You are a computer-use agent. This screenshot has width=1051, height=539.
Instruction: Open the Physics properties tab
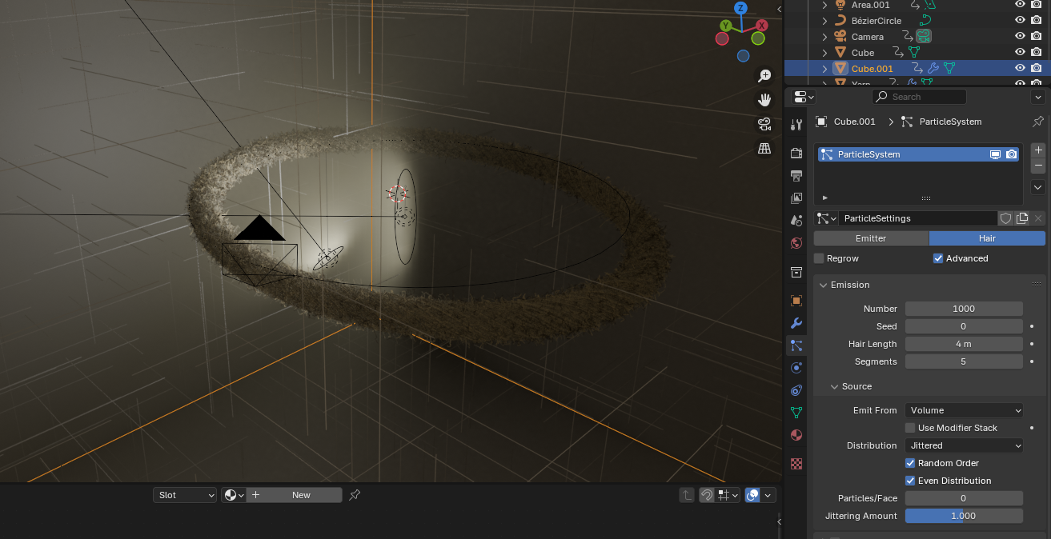tap(796, 368)
